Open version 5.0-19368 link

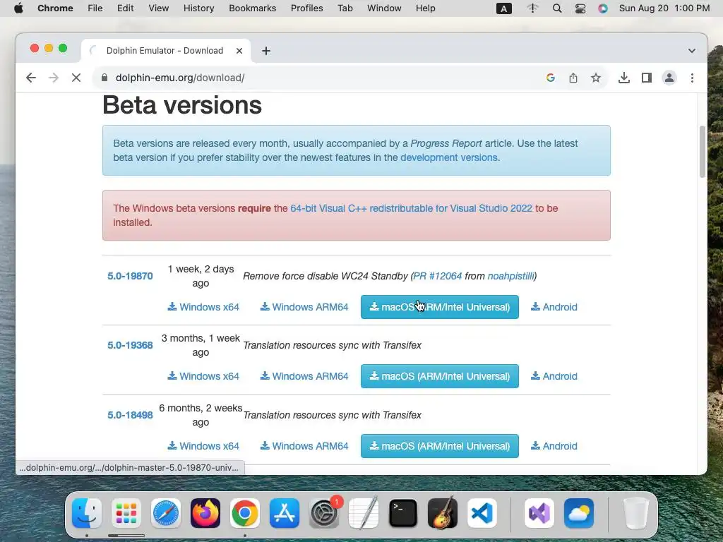point(130,345)
